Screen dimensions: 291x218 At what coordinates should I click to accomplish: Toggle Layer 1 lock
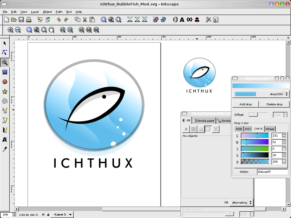(x=48, y=215)
